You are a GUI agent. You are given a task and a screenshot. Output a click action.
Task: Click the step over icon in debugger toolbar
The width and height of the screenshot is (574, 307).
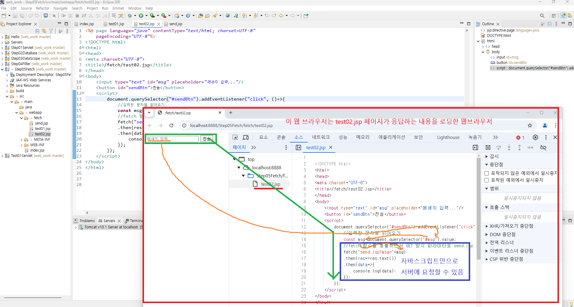click(x=498, y=148)
